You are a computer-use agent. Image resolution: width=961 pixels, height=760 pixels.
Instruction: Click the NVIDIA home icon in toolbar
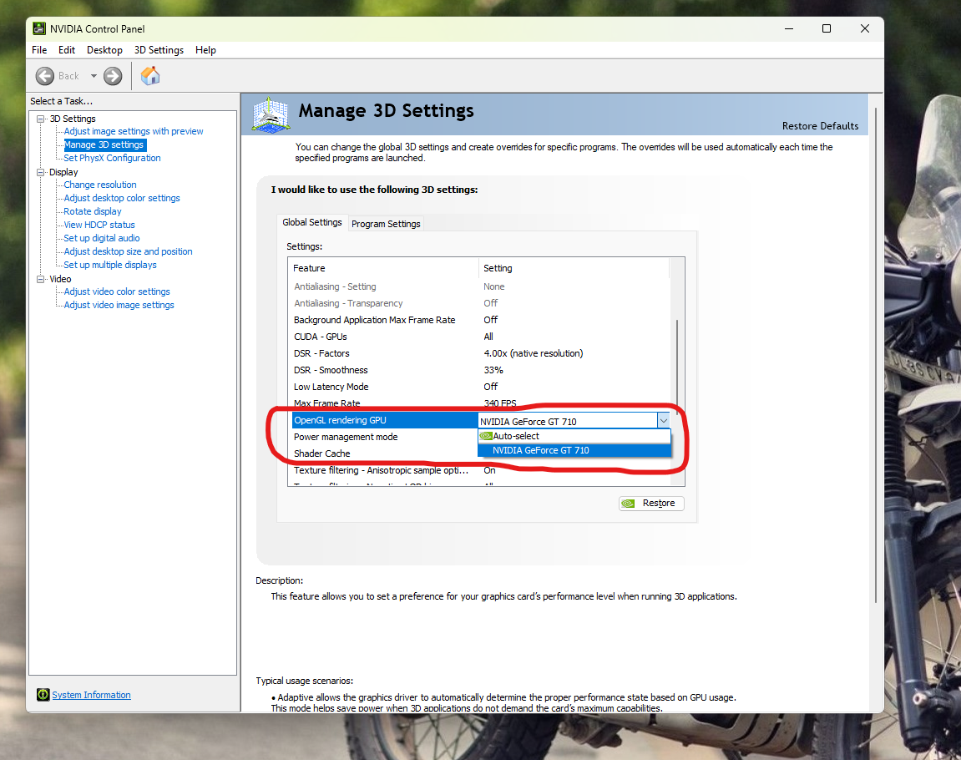click(150, 75)
